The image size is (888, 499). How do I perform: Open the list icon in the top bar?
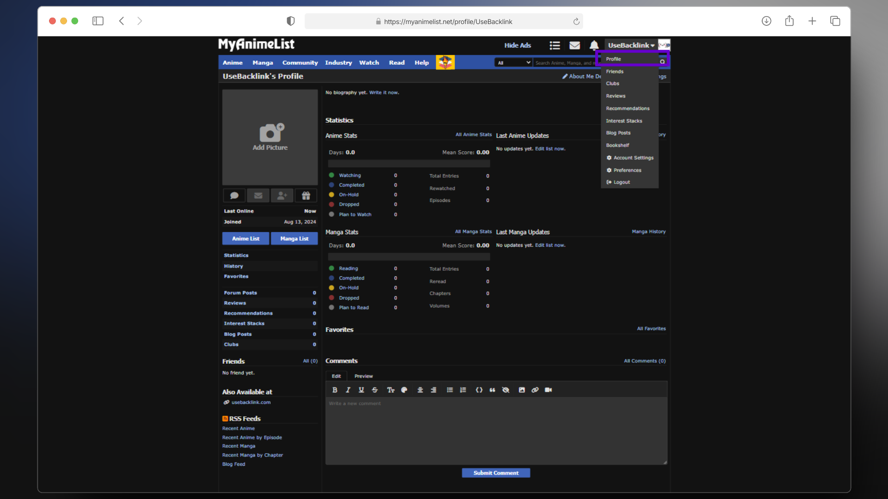point(555,45)
